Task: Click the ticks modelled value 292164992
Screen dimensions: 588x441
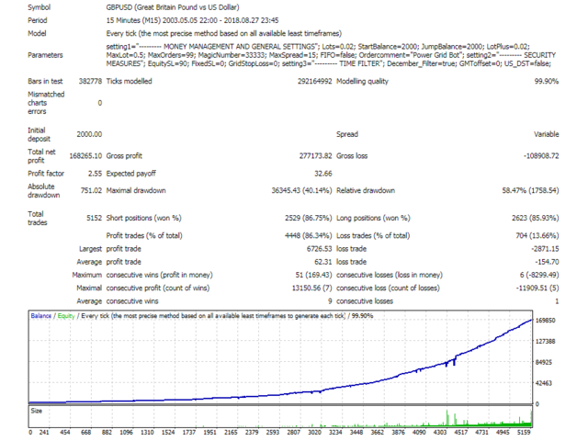Action: pos(314,81)
